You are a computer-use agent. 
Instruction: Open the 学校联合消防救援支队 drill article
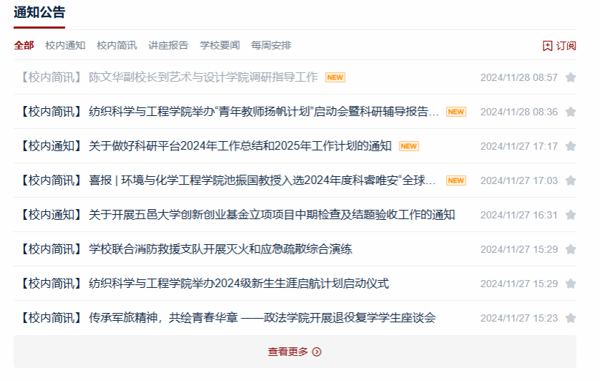point(220,249)
